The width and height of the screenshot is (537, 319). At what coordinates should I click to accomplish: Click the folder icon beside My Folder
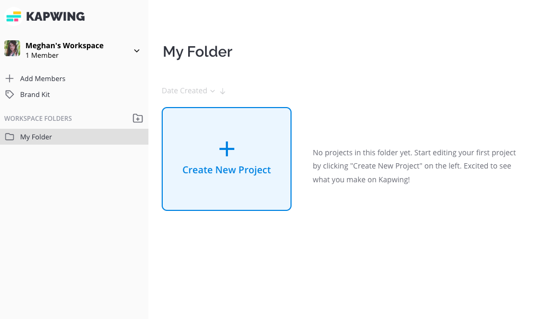(9, 137)
